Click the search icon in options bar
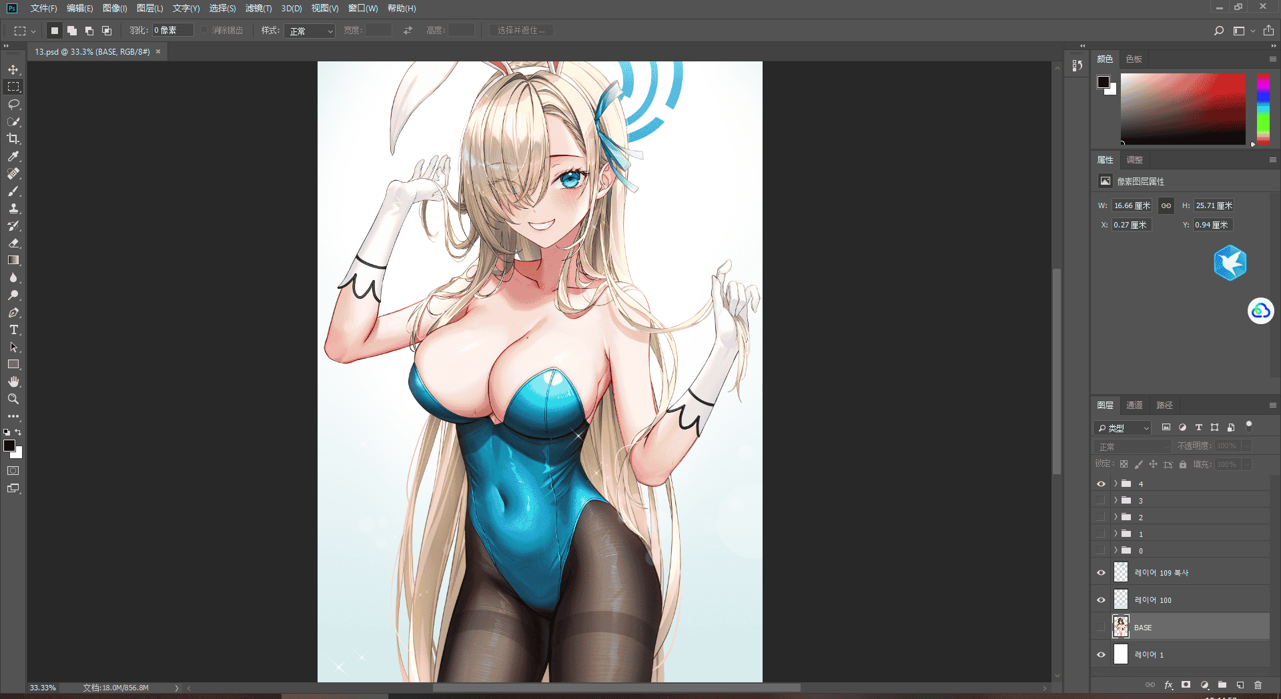Screen dimensions: 1281x699 (x=1218, y=31)
